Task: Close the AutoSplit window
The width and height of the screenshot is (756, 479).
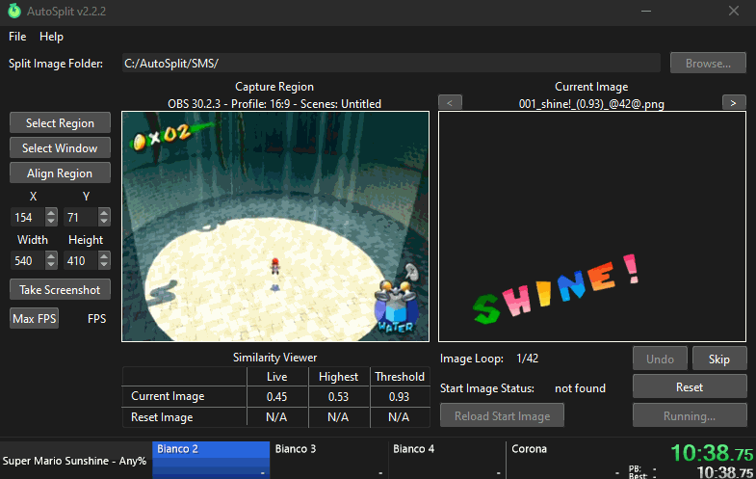Action: coord(734,11)
